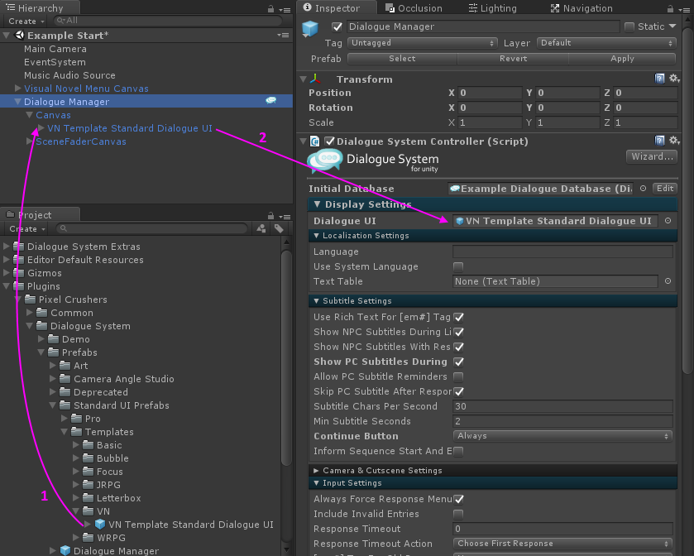Toggle the Static checkbox
This screenshot has height=556, width=694.
pyautogui.click(x=629, y=27)
